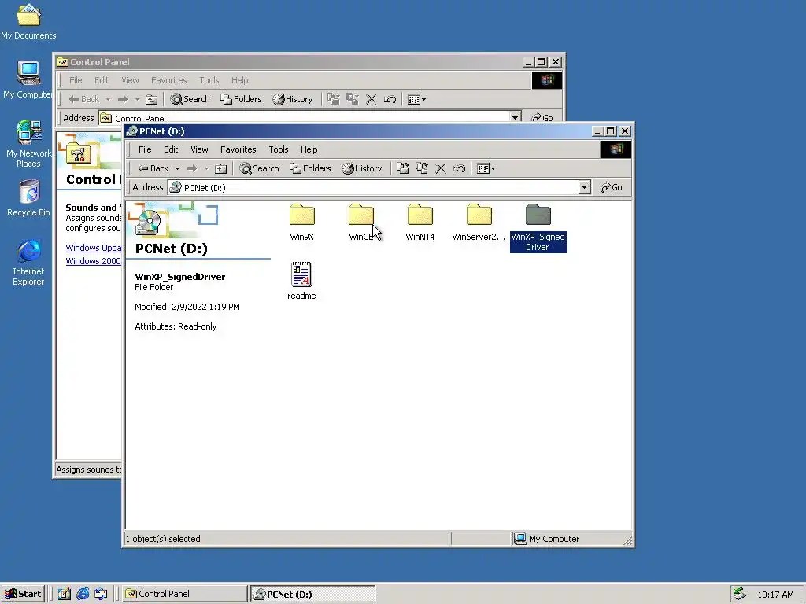The width and height of the screenshot is (806, 604).
Task: Open Edit menu in PCNet window
Action: (x=171, y=149)
